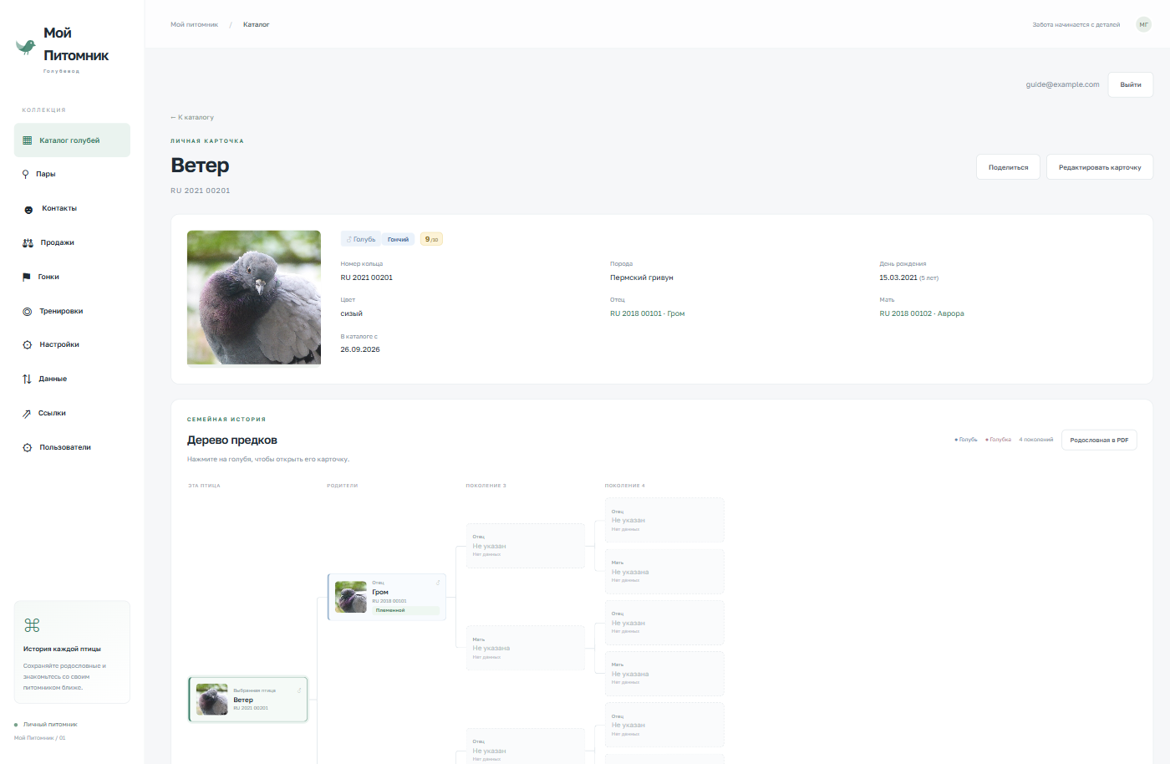Screen dimensions: 1170x764
Task: Open Тренировки via its target icon
Action: pos(28,311)
